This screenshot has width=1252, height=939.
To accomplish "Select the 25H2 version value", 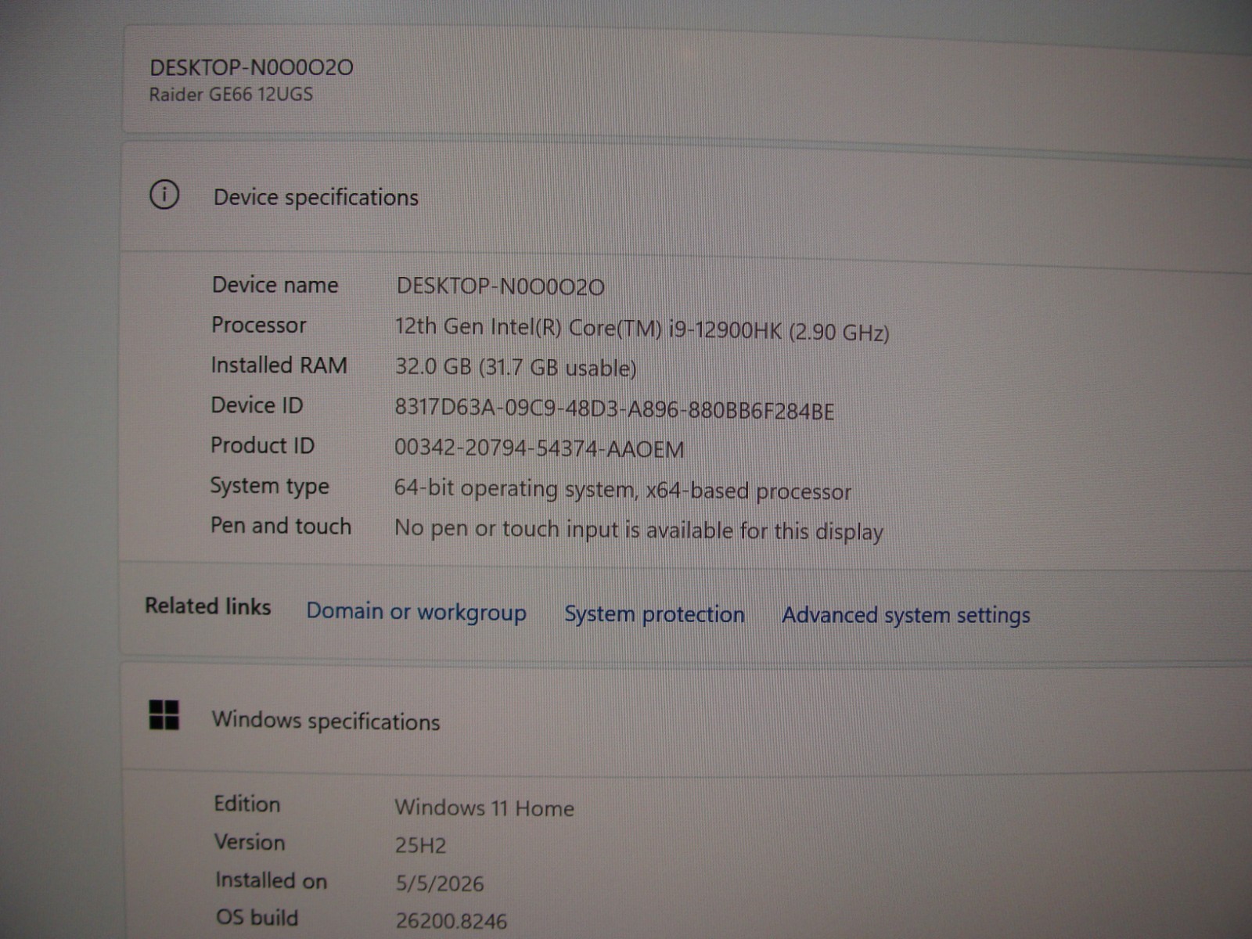I will 420,845.
